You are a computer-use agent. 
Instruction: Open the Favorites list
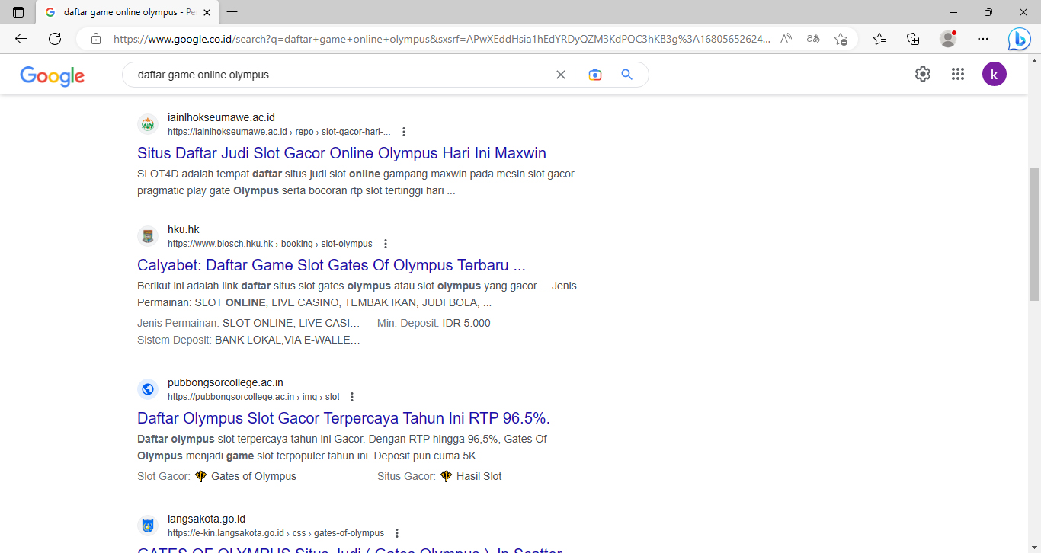(879, 39)
